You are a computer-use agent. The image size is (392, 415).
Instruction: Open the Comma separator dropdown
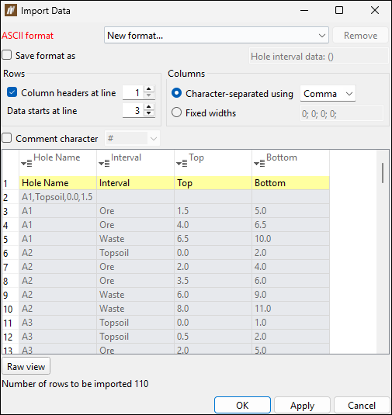click(328, 93)
